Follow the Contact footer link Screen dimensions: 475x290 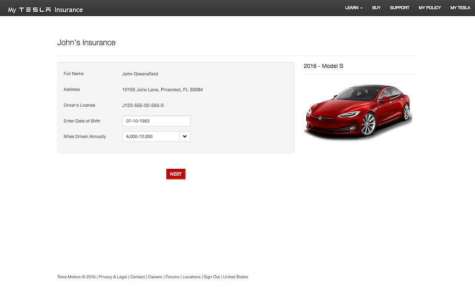pos(138,277)
